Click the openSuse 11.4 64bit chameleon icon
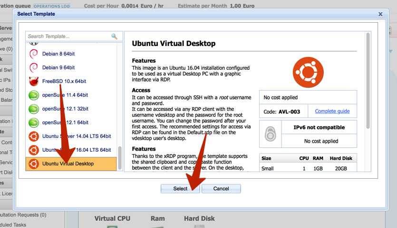Viewport: 397px width, 228px height. pos(33,95)
